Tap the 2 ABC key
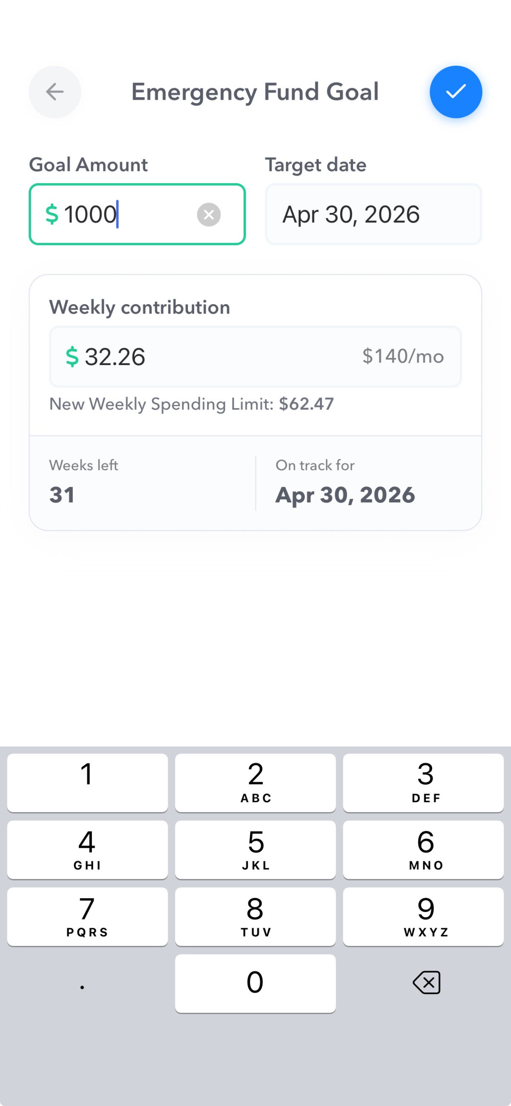 [x=255, y=783]
